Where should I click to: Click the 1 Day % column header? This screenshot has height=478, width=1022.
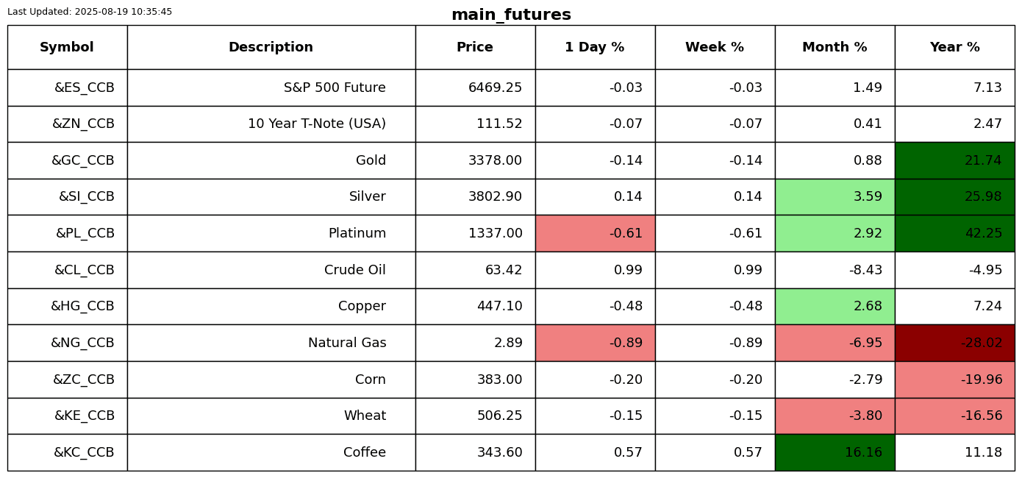[595, 48]
